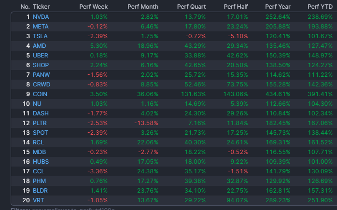This screenshot has height=210, width=337.
Task: Select AMD's Perf Quart value 43.29%
Action: point(195,46)
